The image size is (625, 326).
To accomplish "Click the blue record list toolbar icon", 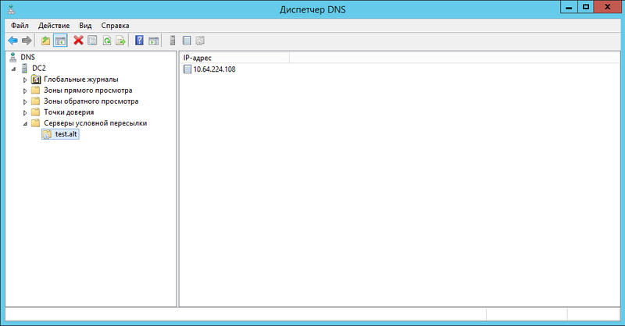I will pyautogui.click(x=187, y=41).
